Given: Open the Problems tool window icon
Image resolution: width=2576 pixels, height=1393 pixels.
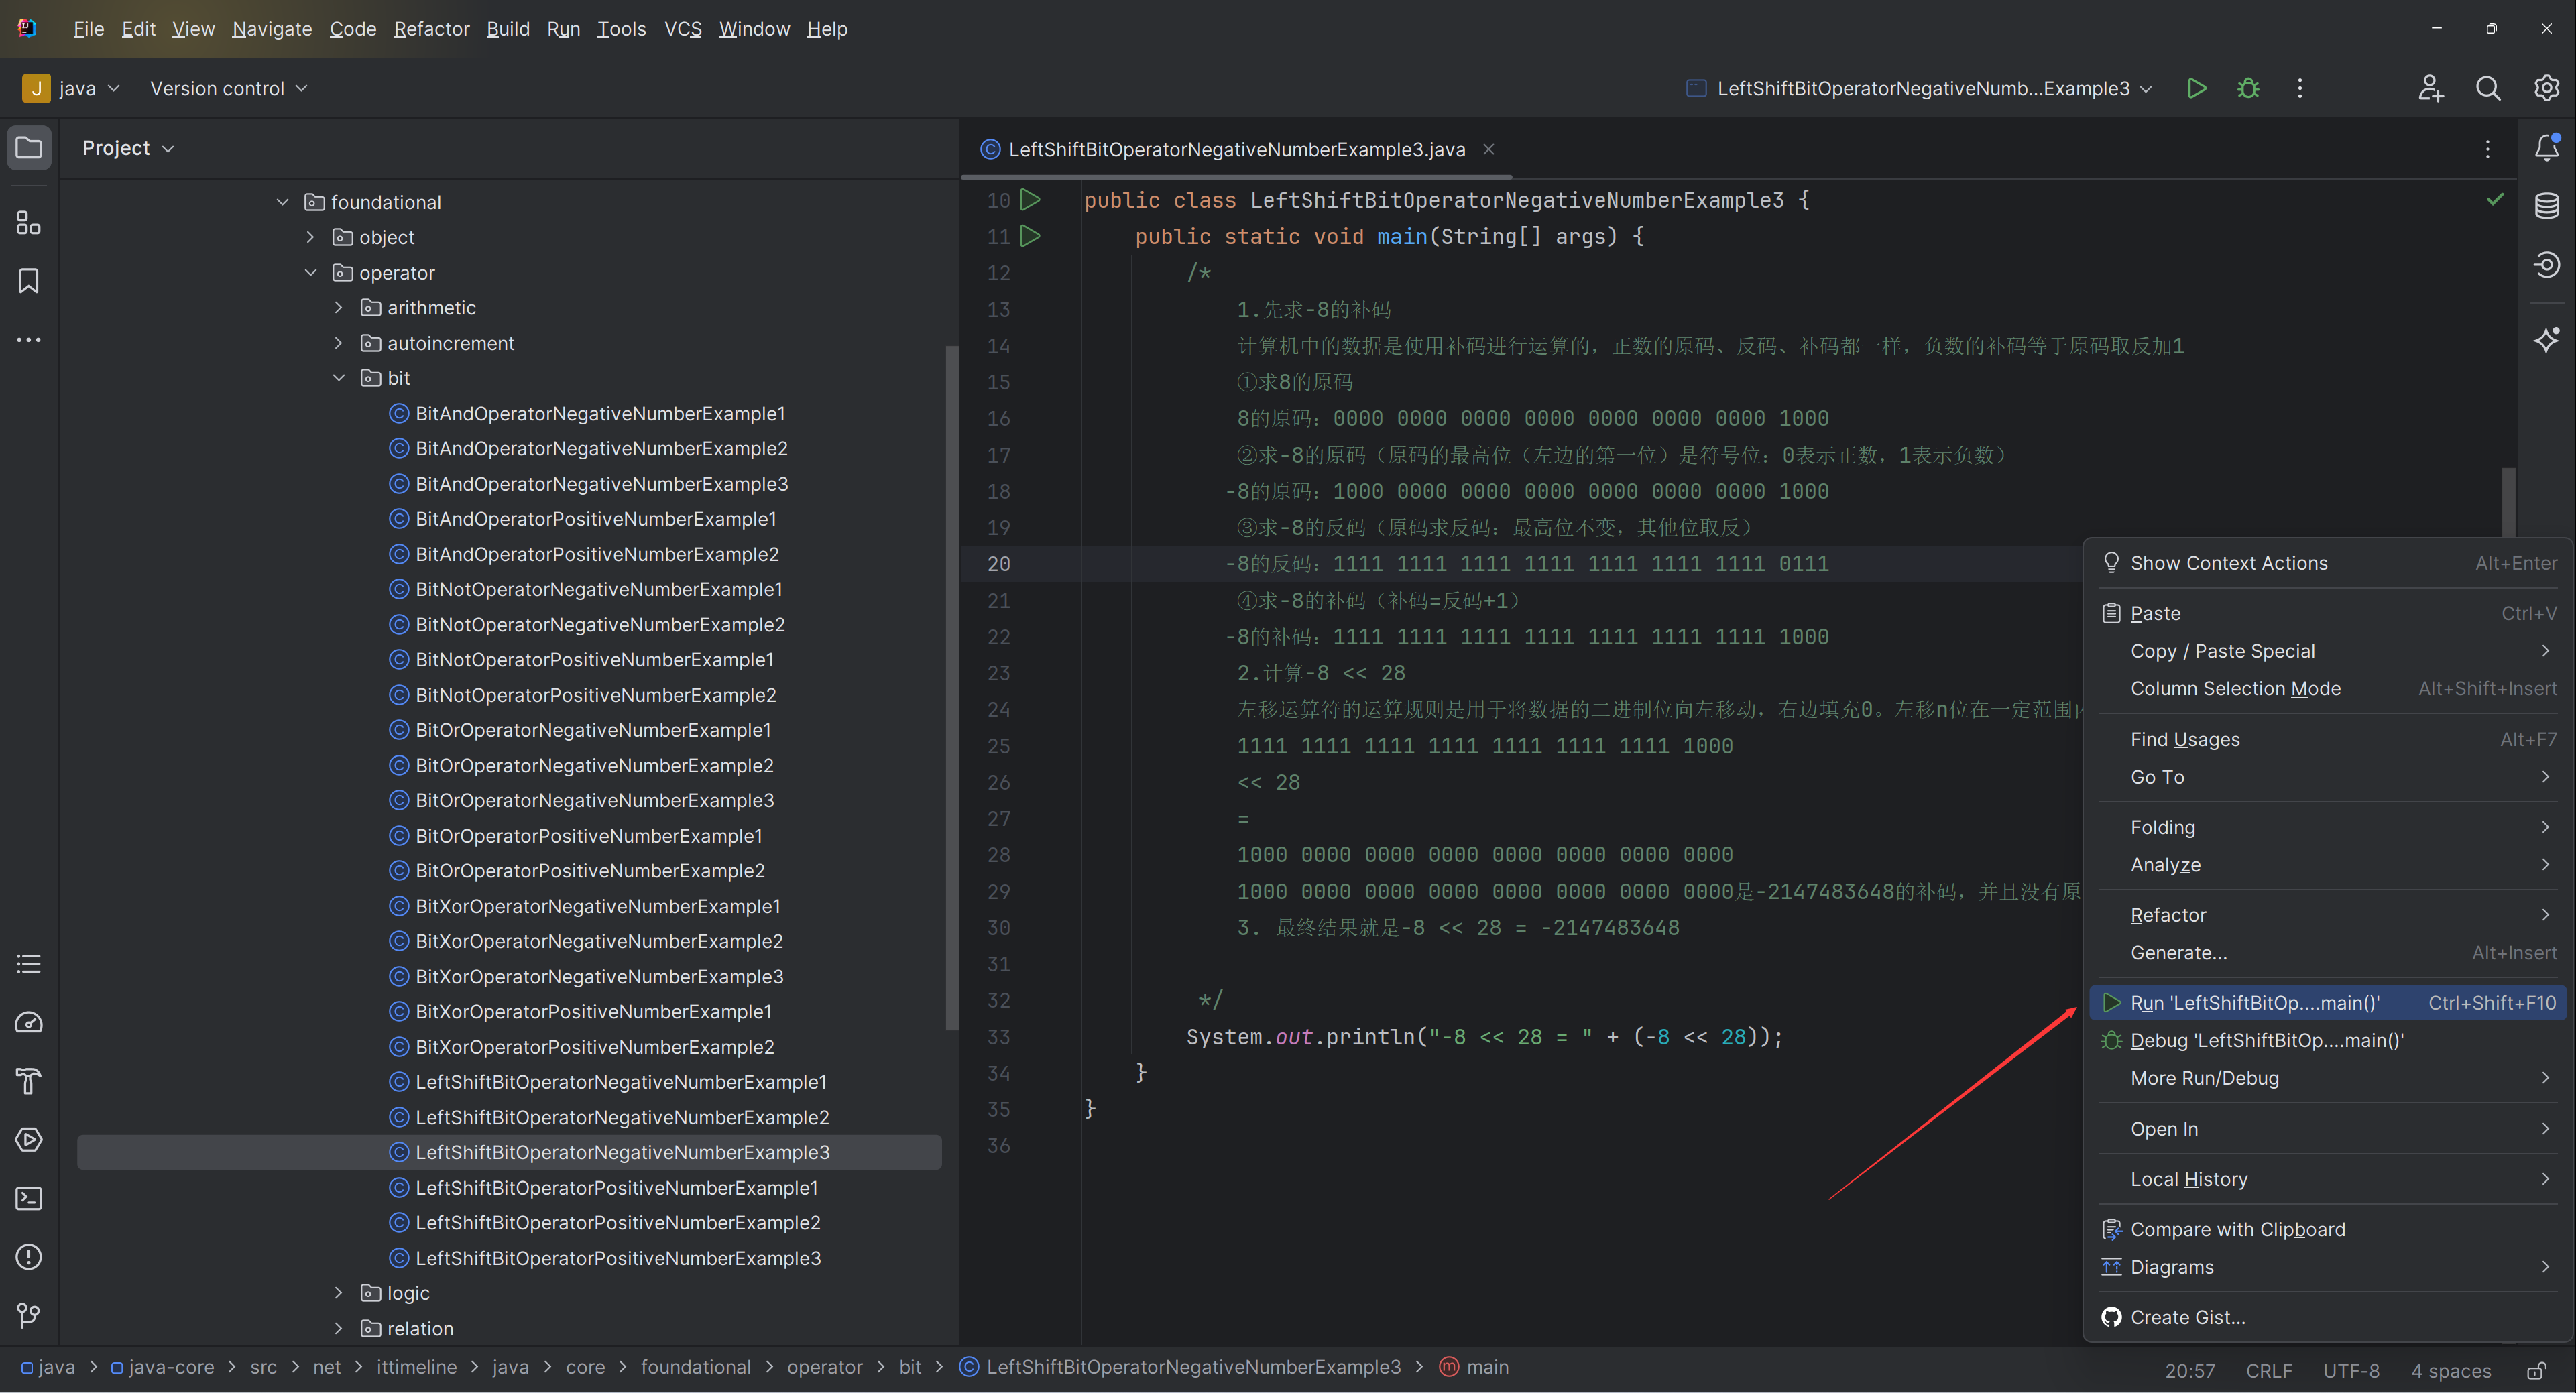Looking at the screenshot, I should click(x=29, y=1257).
